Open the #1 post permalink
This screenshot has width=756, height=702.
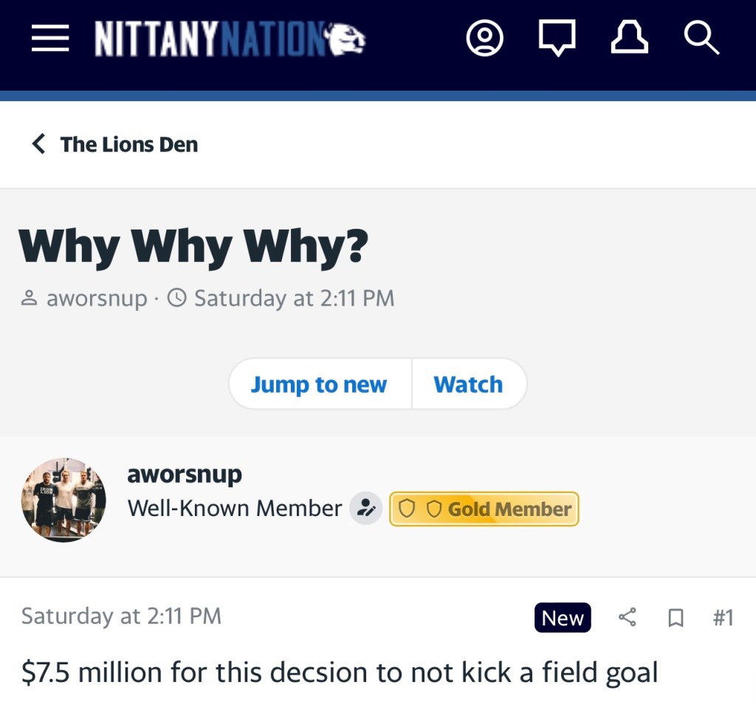(723, 618)
